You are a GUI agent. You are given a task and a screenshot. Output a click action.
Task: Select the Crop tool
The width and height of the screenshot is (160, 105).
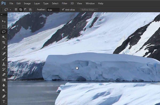point(4,42)
